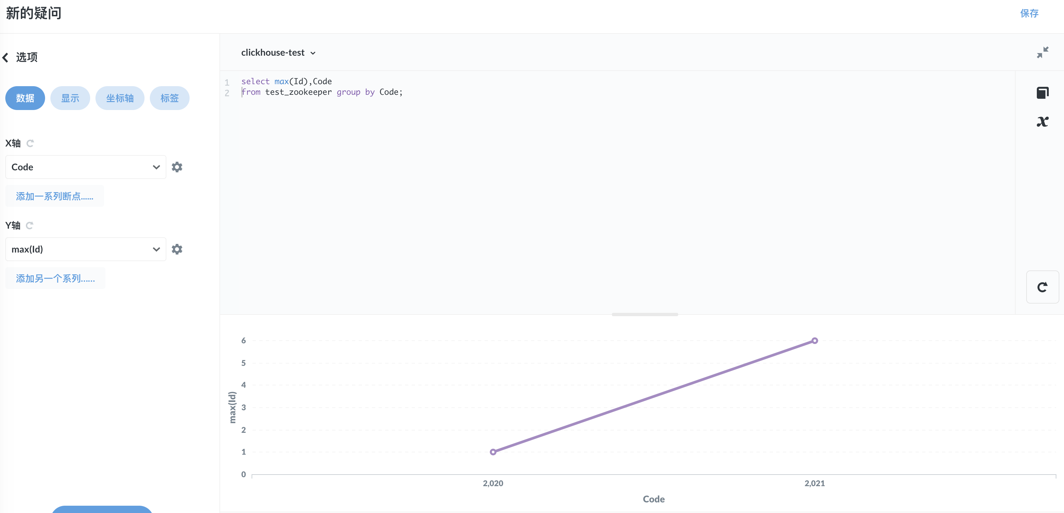
Task: Click 添加另一个系列 link
Action: (55, 278)
